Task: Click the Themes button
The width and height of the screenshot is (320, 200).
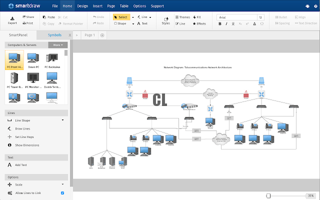Action: click(182, 17)
